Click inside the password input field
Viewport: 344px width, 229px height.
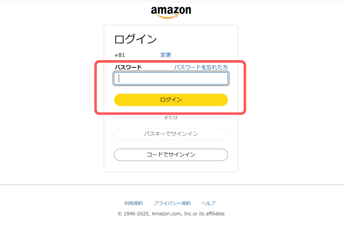coord(171,78)
